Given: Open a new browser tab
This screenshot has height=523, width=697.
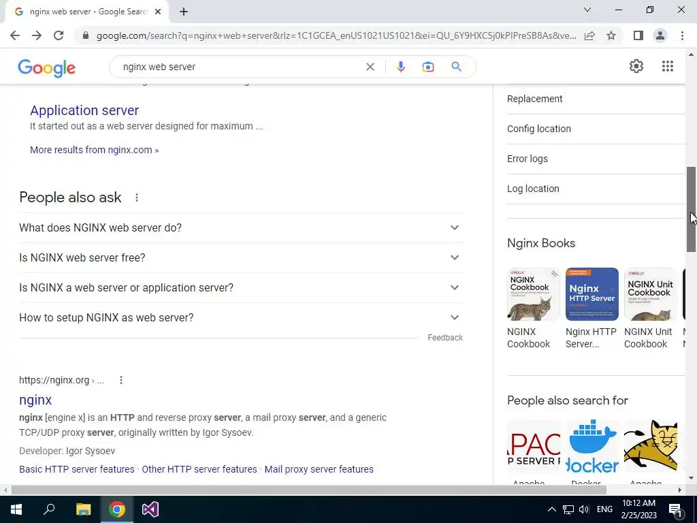Looking at the screenshot, I should [184, 12].
